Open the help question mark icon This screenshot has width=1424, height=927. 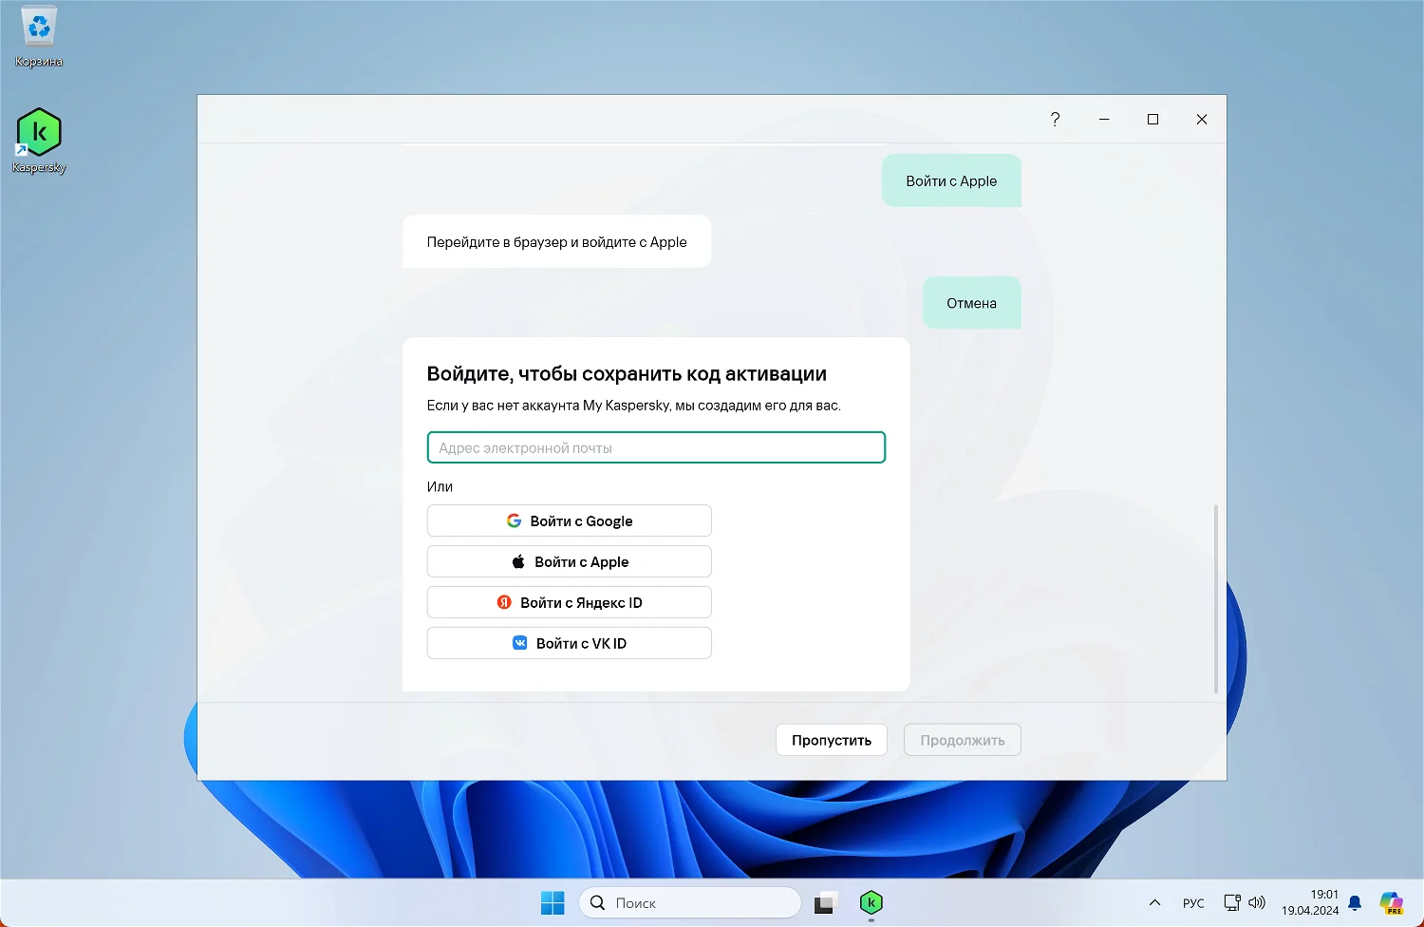1055,119
